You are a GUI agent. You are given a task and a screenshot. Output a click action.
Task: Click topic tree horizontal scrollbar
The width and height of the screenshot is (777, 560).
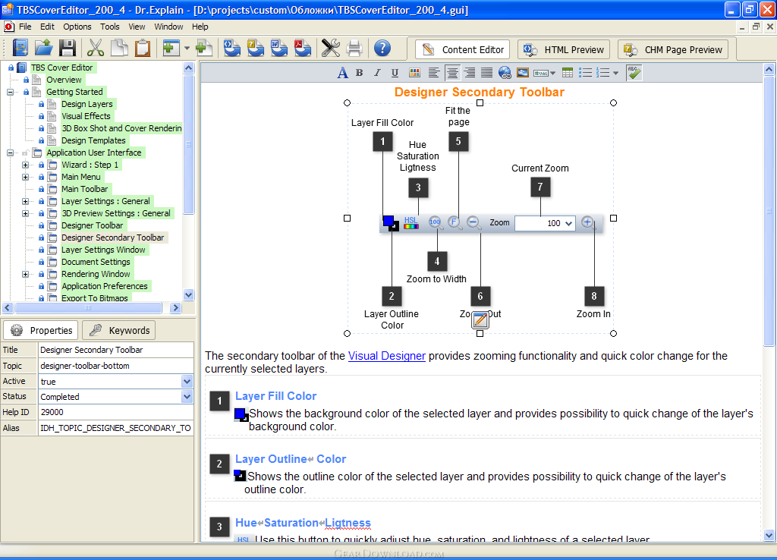pyautogui.click(x=88, y=308)
